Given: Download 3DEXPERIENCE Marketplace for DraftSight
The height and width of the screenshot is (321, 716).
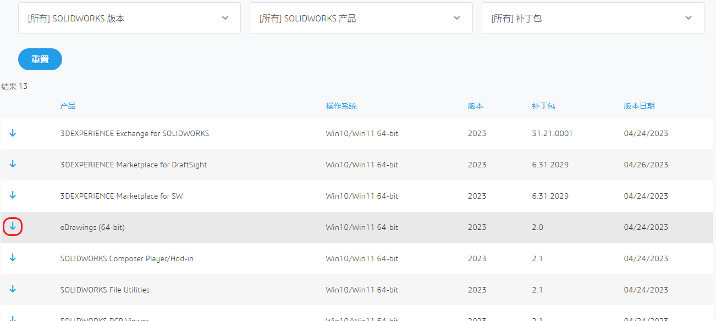Looking at the screenshot, I should (x=13, y=165).
